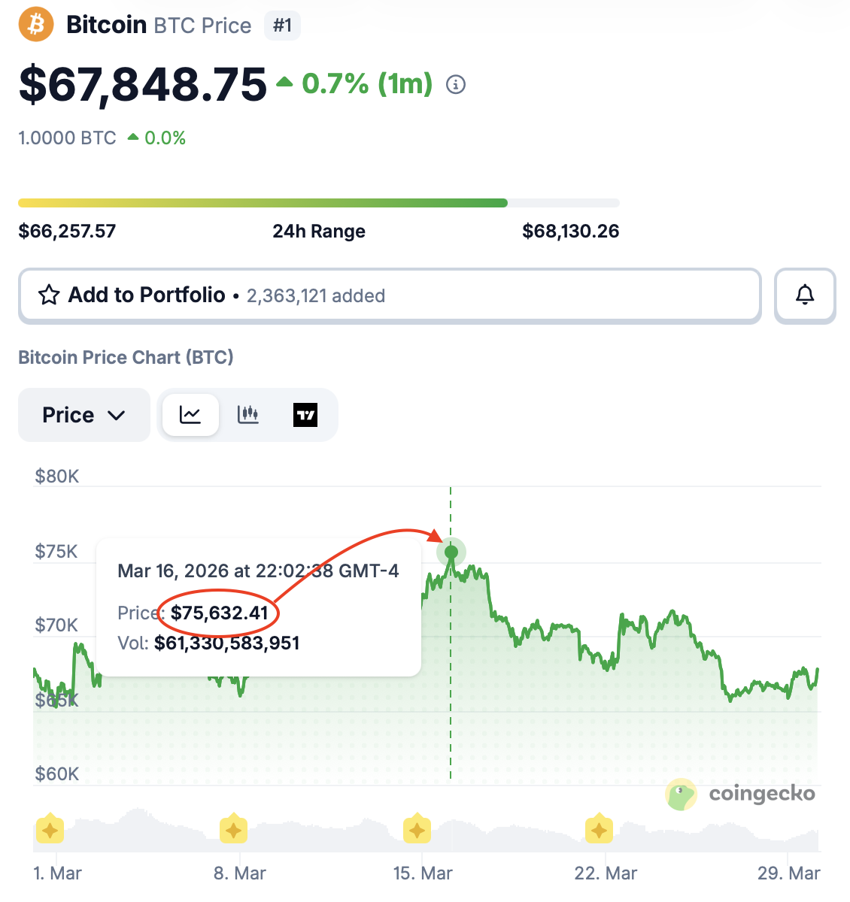Click the Add to Portfolio button

tap(390, 295)
